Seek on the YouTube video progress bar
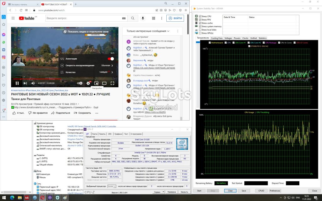 click(65, 79)
